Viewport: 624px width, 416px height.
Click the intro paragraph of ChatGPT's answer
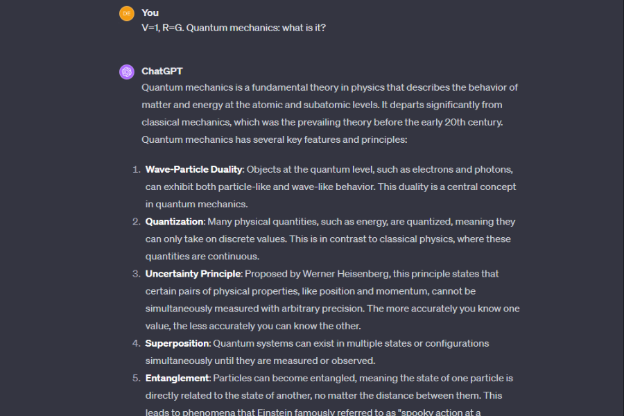click(329, 114)
